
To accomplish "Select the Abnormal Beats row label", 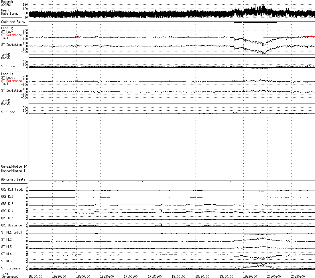I will coord(13,179).
